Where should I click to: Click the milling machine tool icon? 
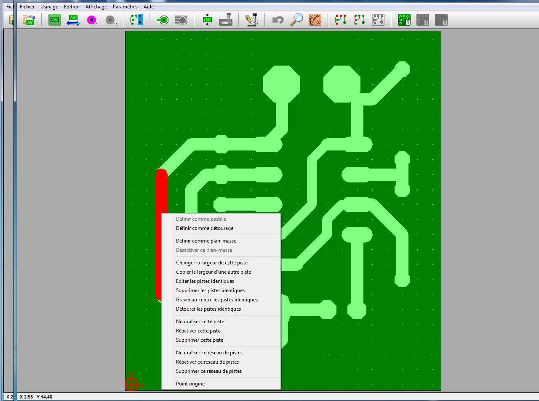tap(226, 20)
